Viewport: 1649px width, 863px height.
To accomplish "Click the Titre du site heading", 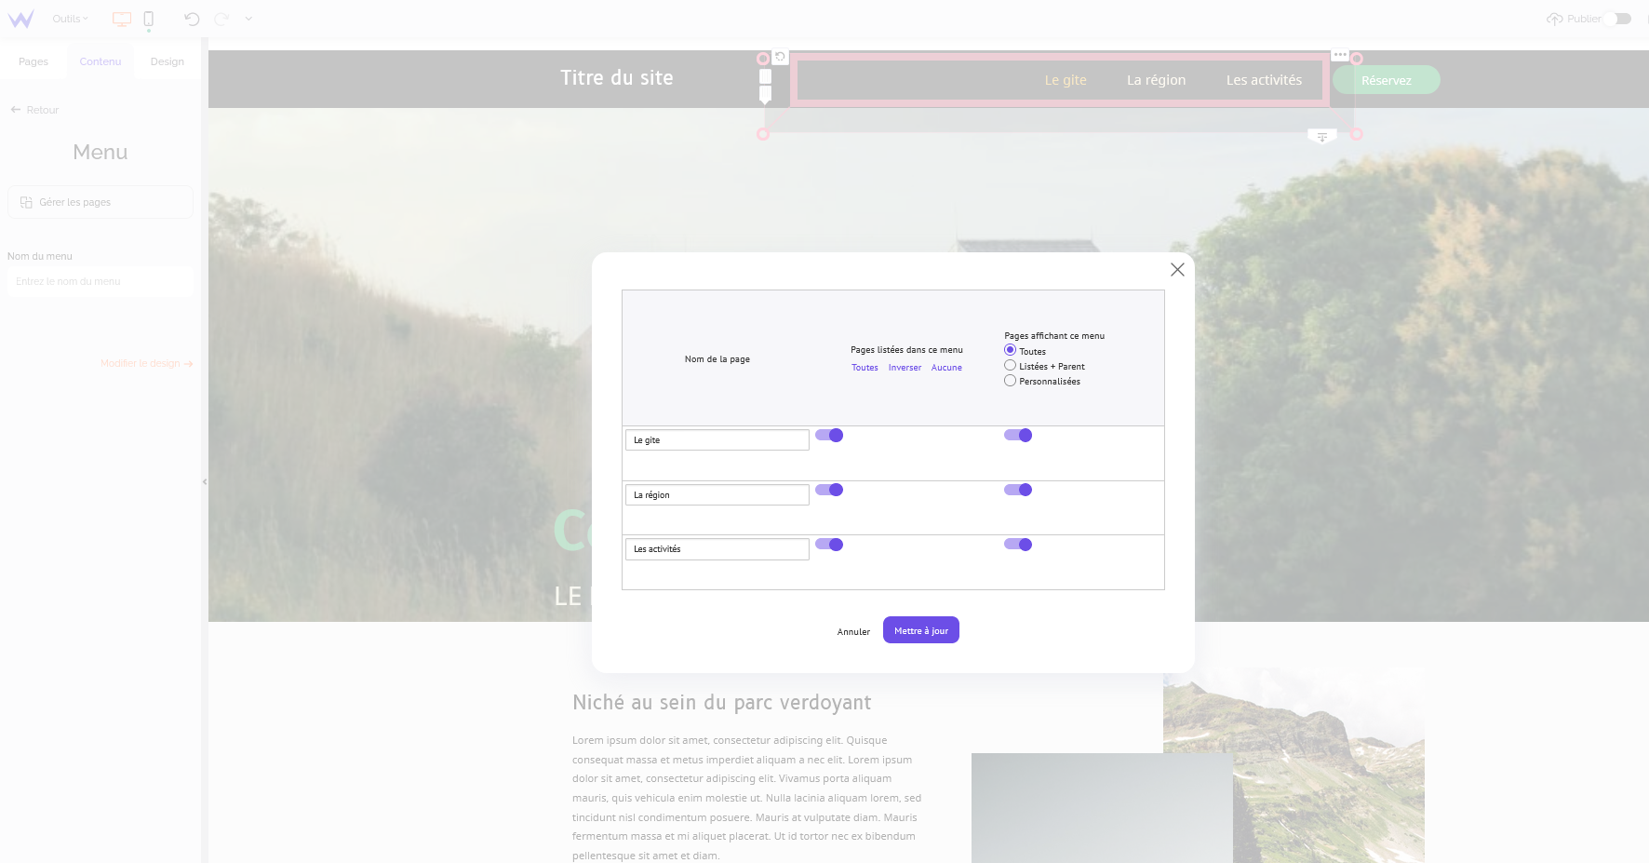I will click(617, 78).
